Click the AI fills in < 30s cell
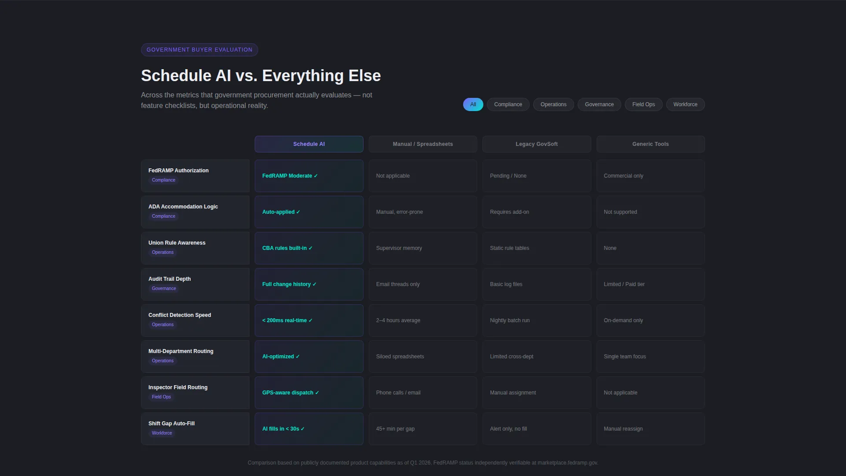Screen dimensions: 846x476 (309, 429)
